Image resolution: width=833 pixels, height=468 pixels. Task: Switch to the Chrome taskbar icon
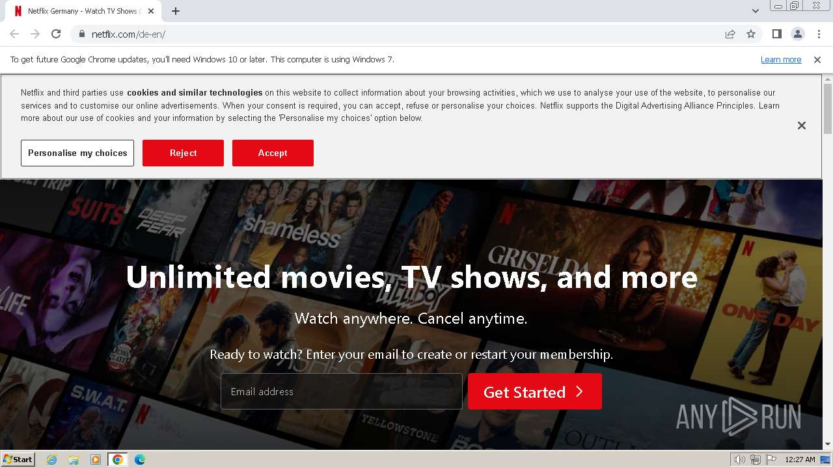point(118,460)
